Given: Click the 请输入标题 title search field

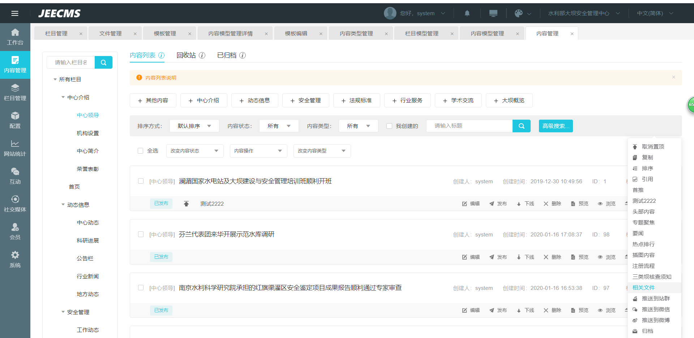Looking at the screenshot, I should pos(469,126).
